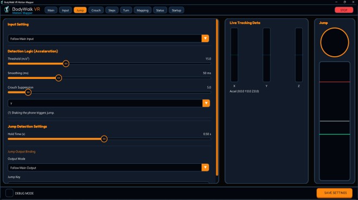
Task: Expand the Follow Main Output dropdown
Action: click(x=108, y=168)
